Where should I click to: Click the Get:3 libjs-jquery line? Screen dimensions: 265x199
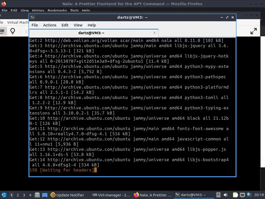[x=129, y=48]
